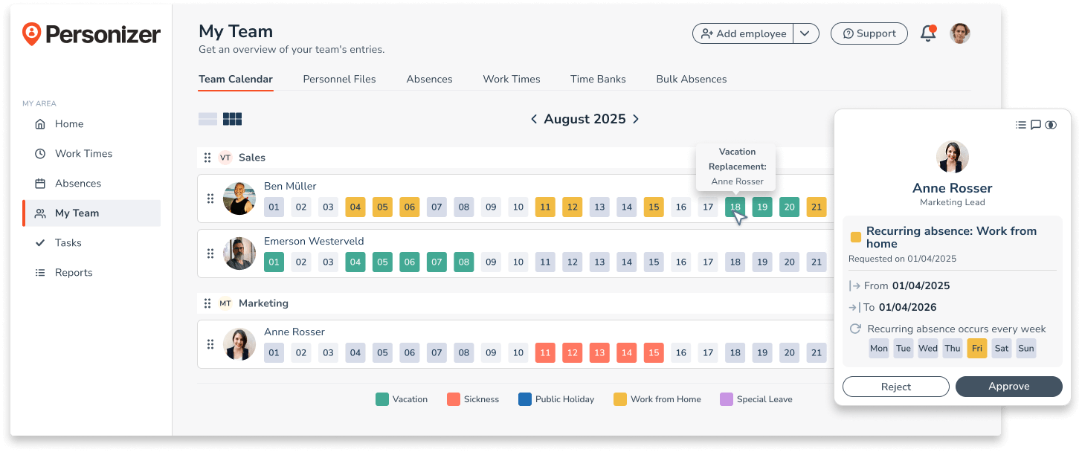Open the list icon in the absence panel
The image size is (1082, 452).
[x=1021, y=124]
